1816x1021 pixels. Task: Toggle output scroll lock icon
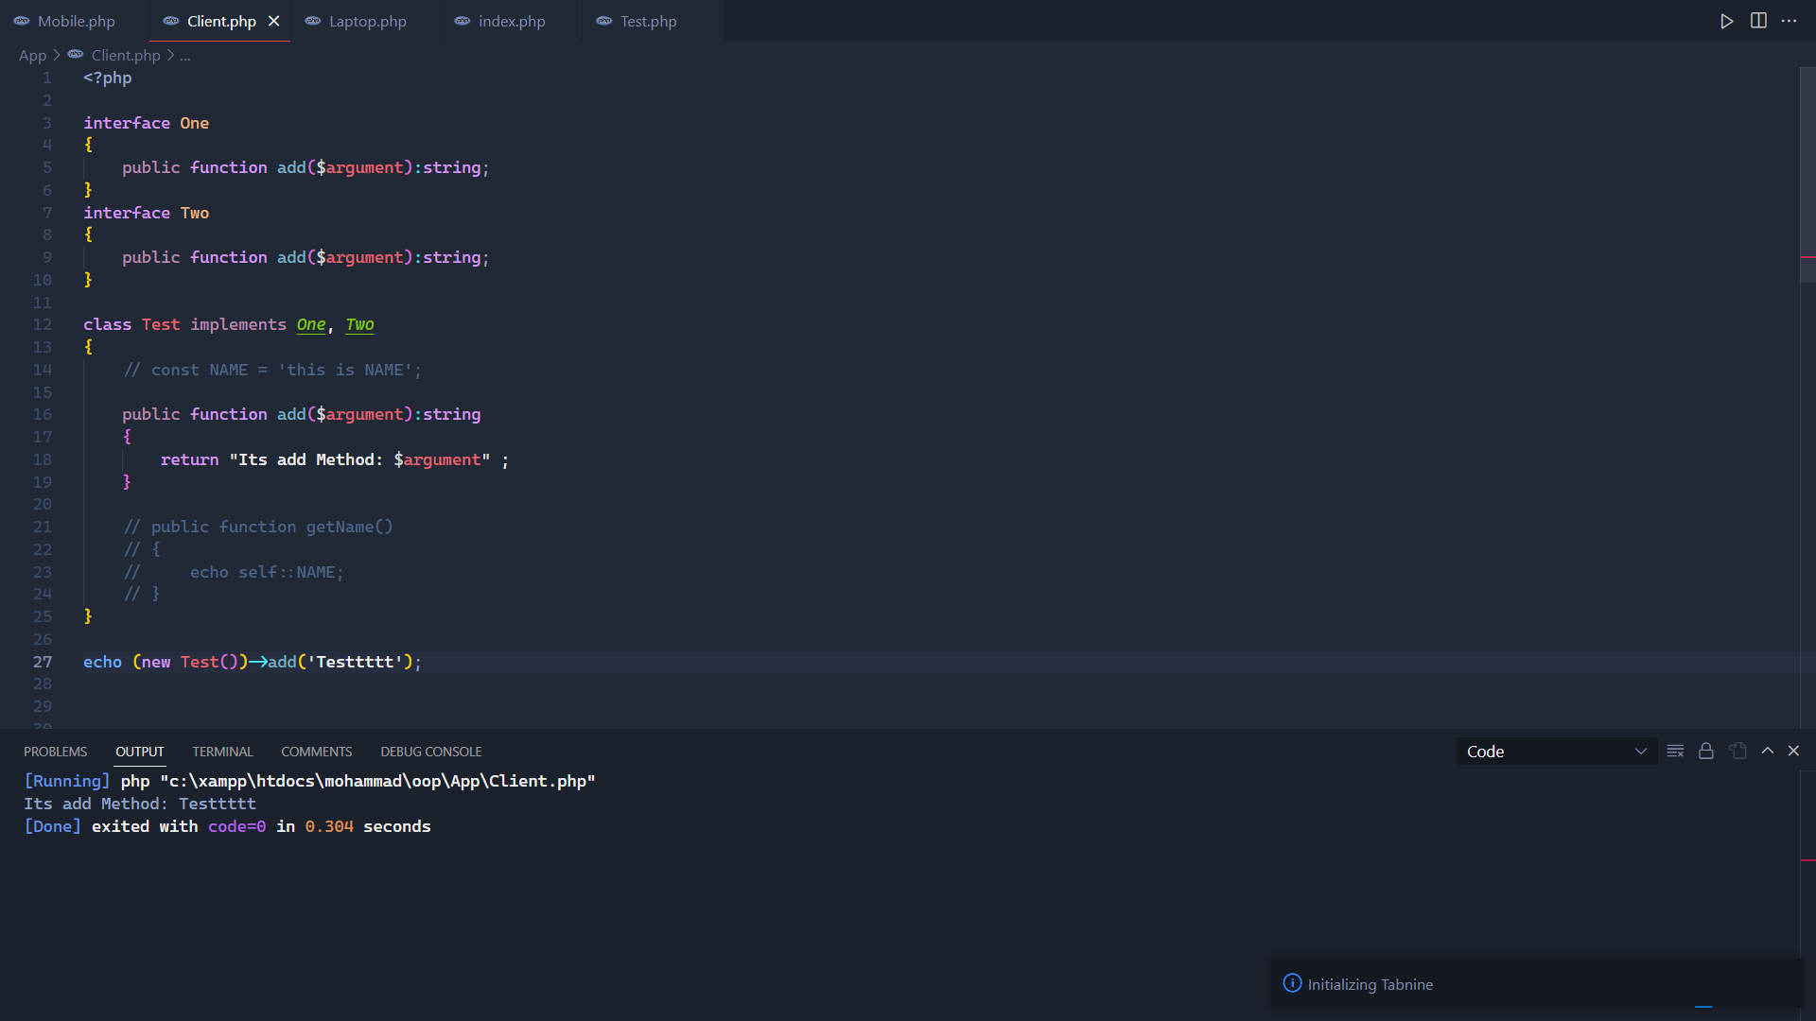tap(1706, 751)
